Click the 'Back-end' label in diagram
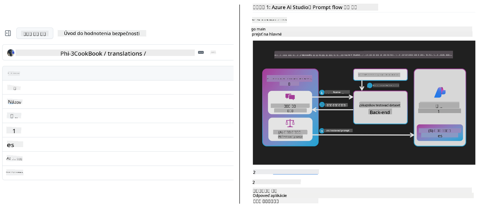478x207 pixels. pos(380,112)
